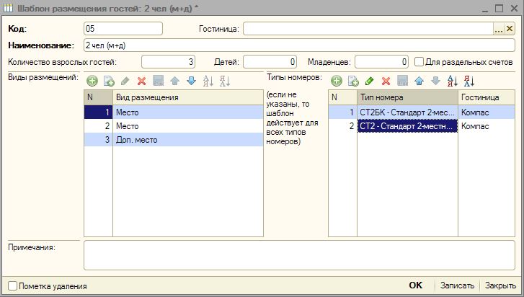Click Компас cell in row 2
524x297 pixels.
(487, 126)
